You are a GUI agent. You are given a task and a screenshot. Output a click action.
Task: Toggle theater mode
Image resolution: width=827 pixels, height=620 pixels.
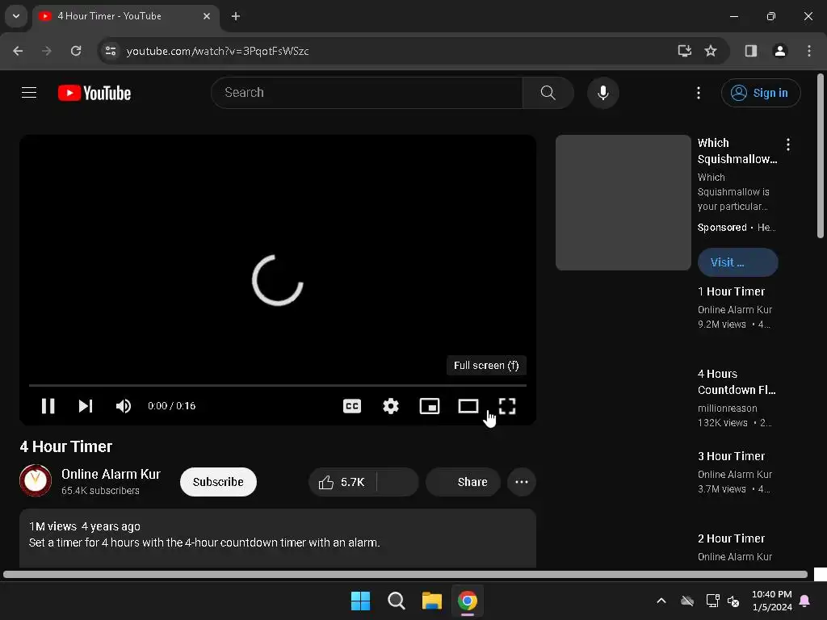(468, 406)
